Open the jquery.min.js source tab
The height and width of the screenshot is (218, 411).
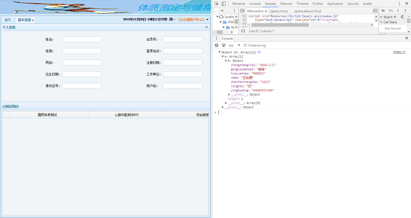279,11
